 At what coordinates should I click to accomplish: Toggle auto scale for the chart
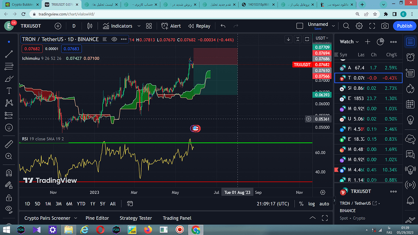[324, 204]
